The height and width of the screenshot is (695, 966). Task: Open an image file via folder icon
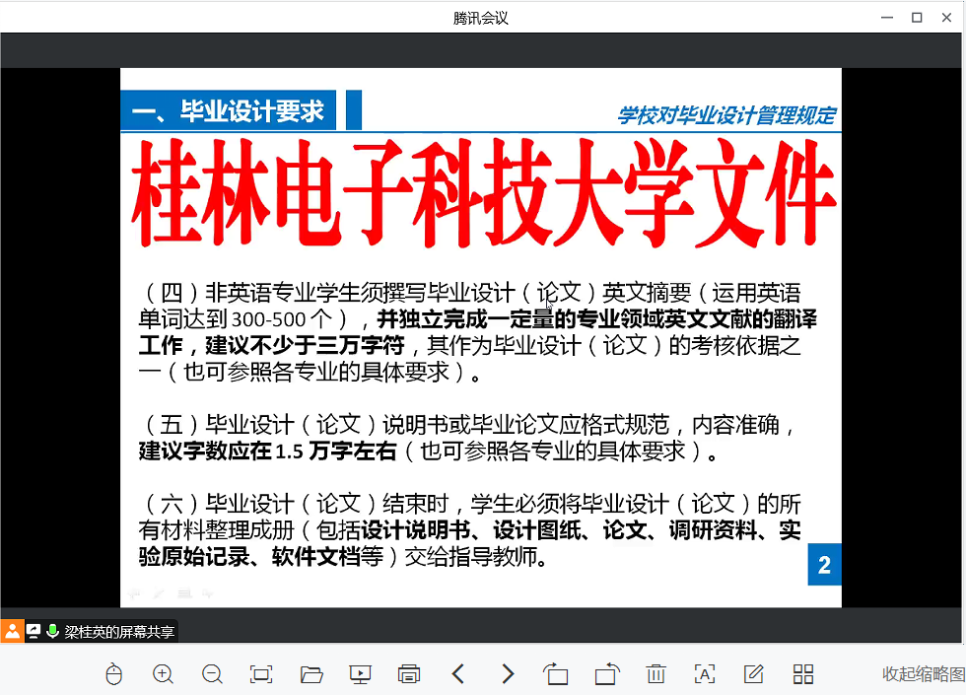tap(311, 674)
